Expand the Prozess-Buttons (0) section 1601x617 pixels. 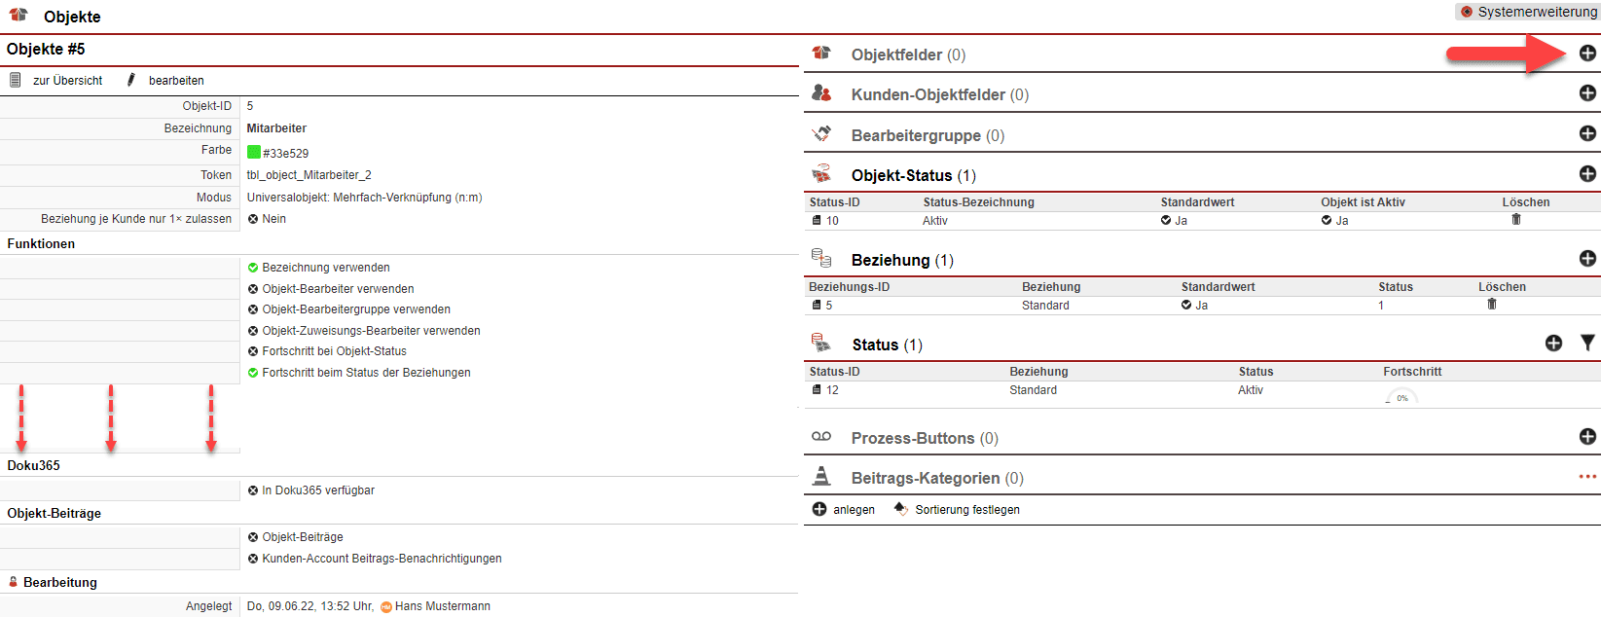pyautogui.click(x=924, y=438)
